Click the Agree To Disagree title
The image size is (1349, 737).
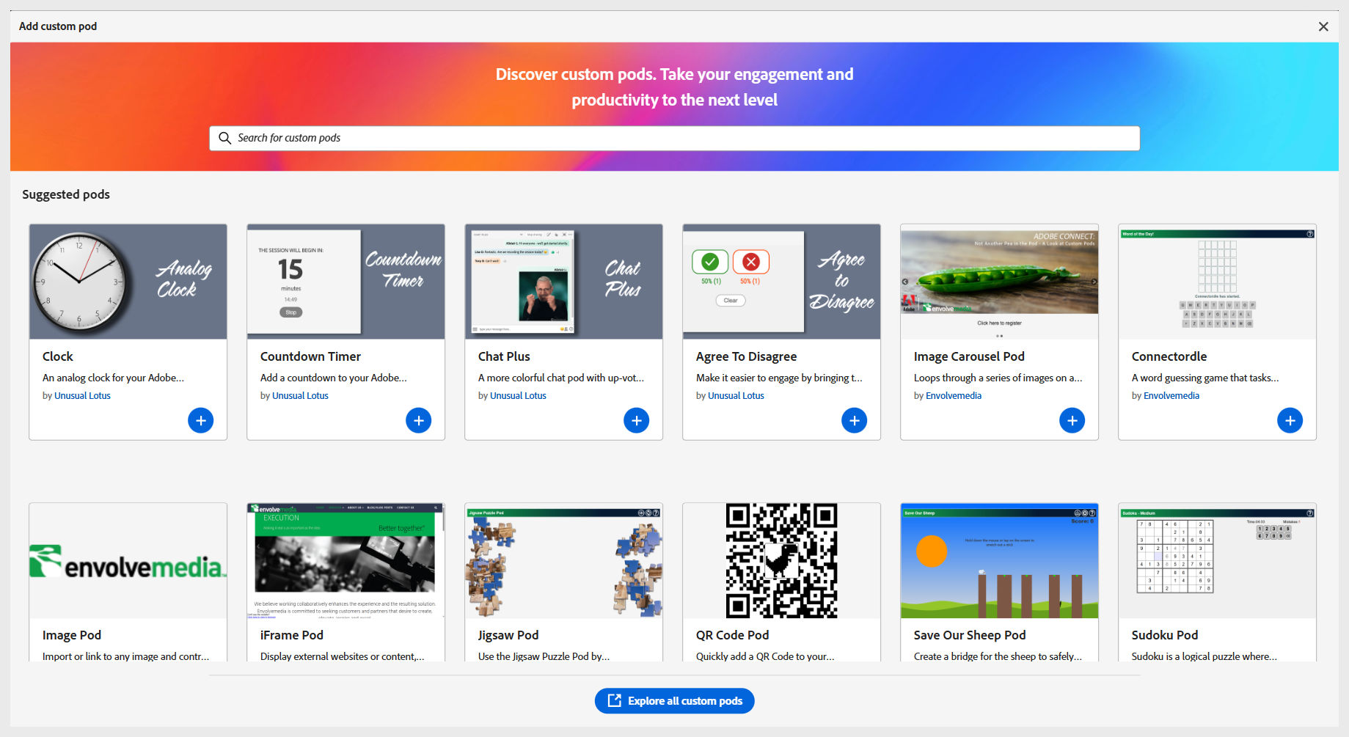[x=746, y=356]
